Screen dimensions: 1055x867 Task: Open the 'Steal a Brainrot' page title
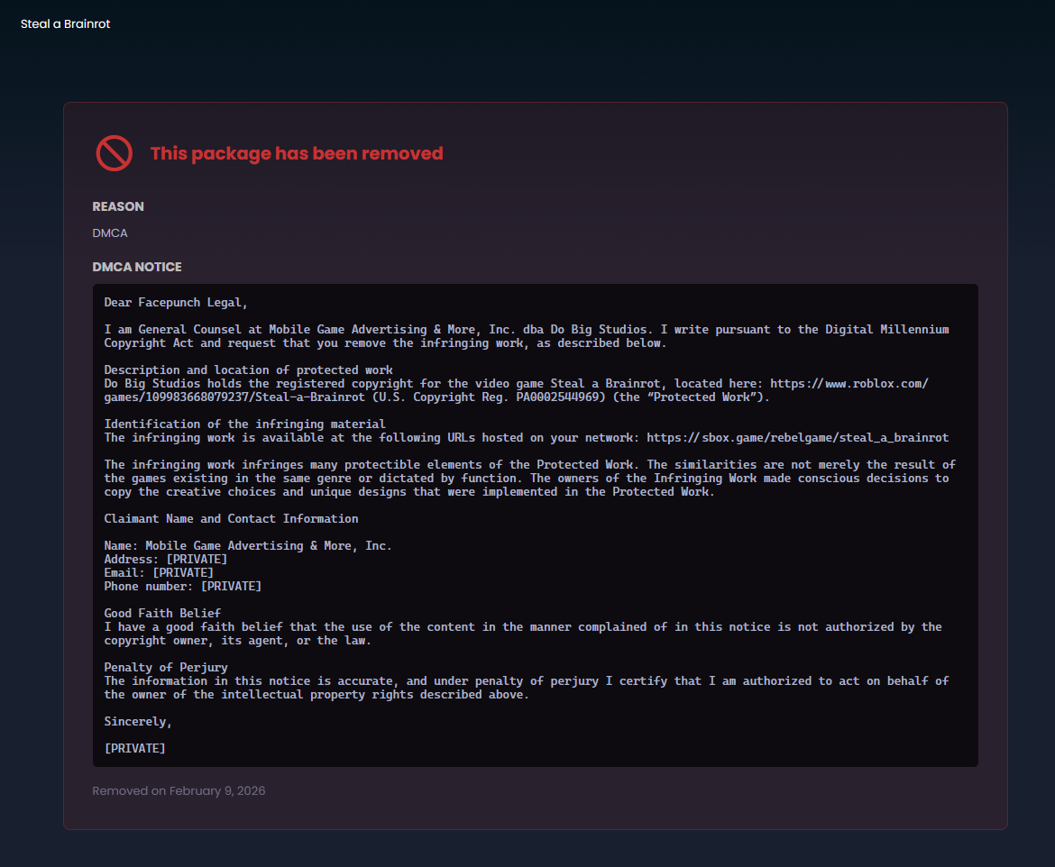point(65,24)
